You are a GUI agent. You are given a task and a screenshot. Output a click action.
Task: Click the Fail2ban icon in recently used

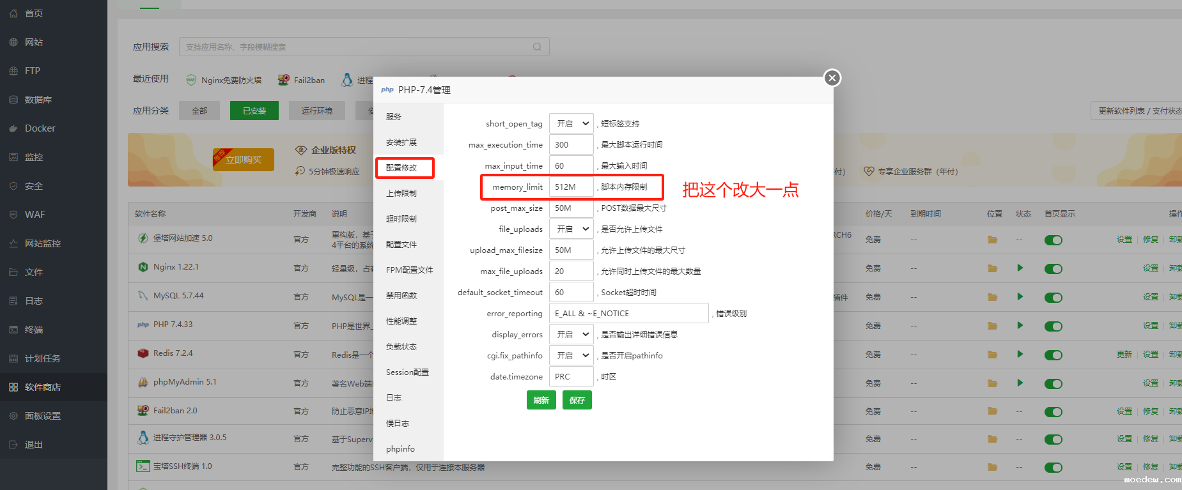click(x=283, y=80)
